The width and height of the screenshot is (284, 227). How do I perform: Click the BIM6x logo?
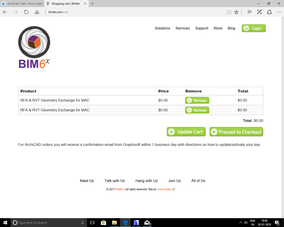pos(34,47)
